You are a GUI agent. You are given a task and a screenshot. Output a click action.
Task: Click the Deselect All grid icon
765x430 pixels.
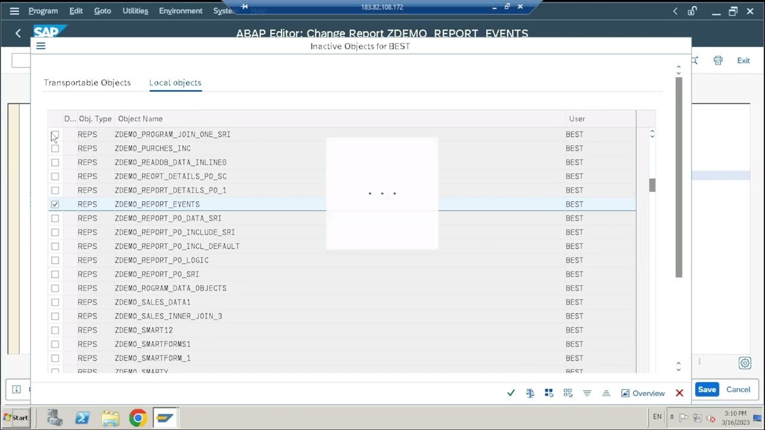pyautogui.click(x=568, y=393)
